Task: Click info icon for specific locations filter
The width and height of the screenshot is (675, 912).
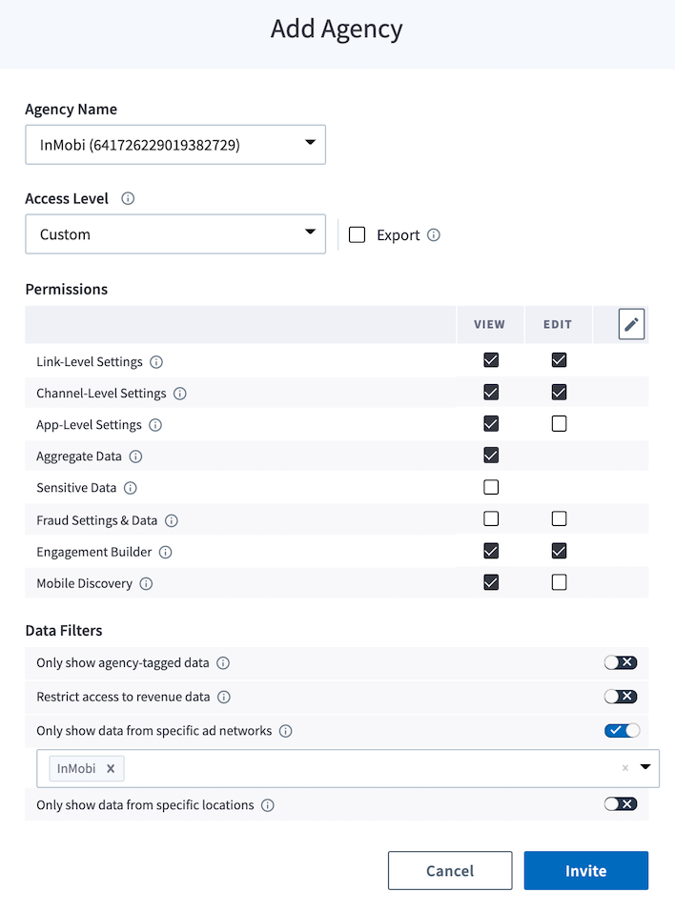Action: (268, 805)
